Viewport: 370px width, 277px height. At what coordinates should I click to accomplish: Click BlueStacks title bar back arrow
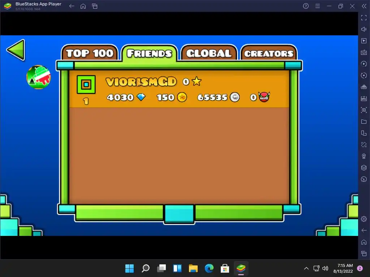(72, 6)
